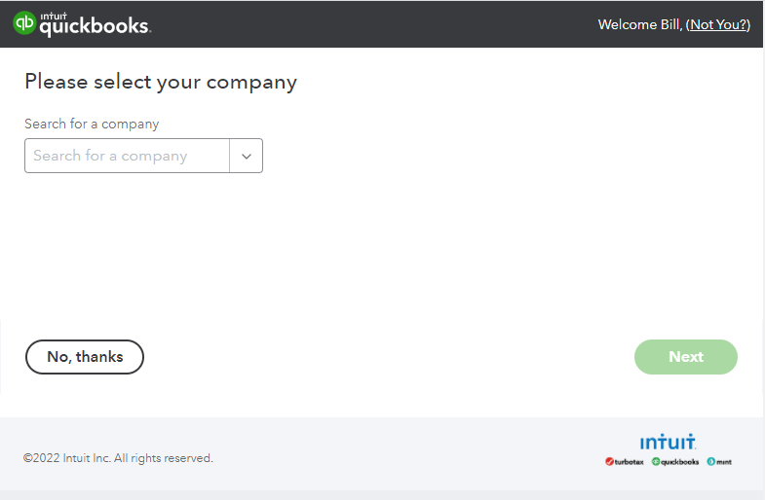Click the quickbooks wordmark in footer

[x=679, y=462]
